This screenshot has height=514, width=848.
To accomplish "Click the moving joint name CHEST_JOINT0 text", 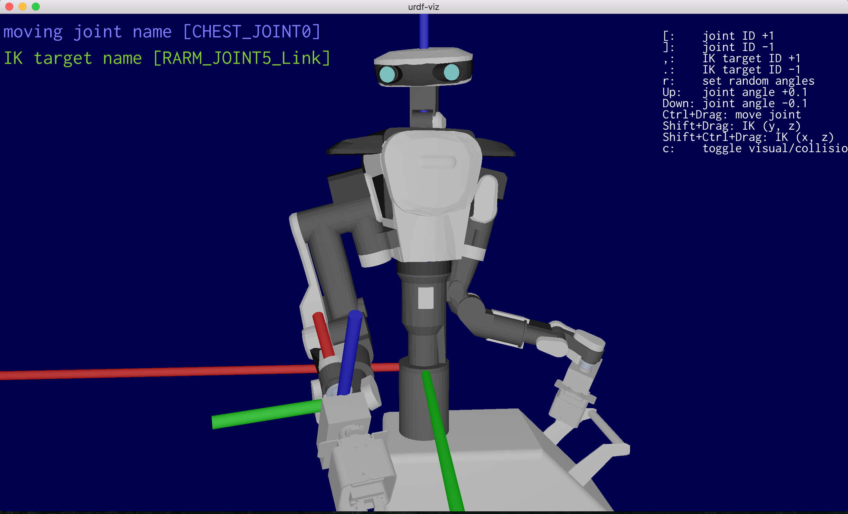I will pos(162,32).
